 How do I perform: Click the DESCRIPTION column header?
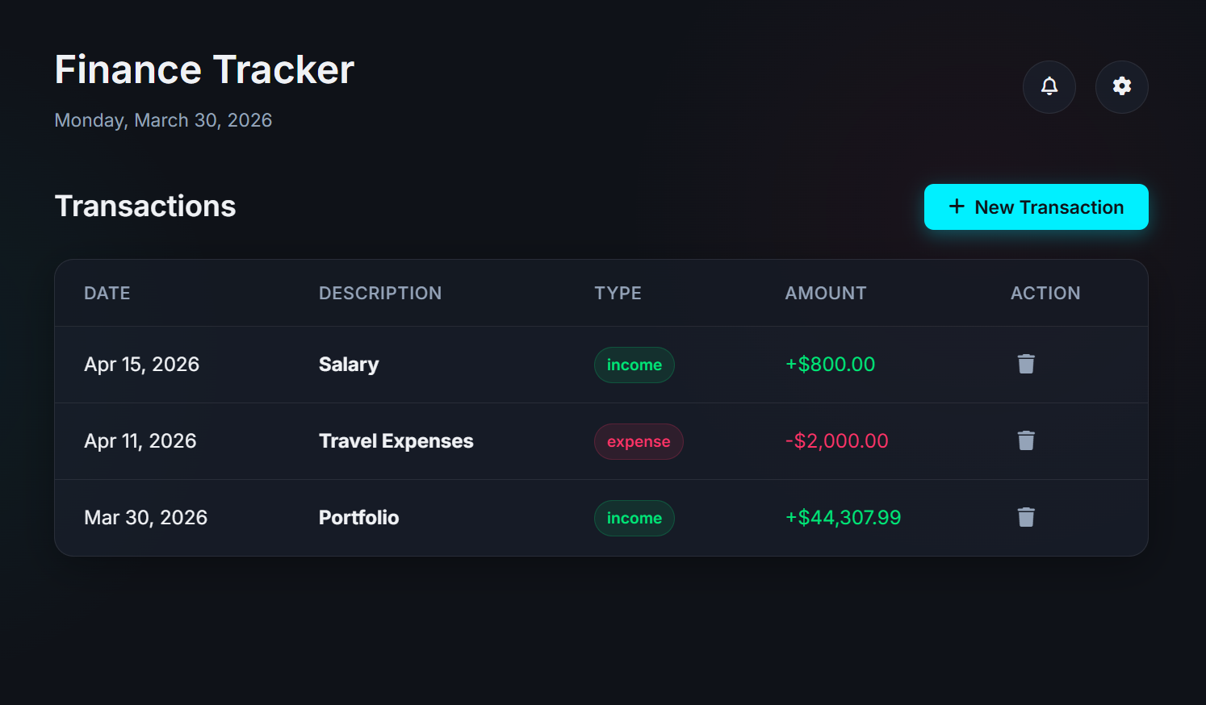380,293
